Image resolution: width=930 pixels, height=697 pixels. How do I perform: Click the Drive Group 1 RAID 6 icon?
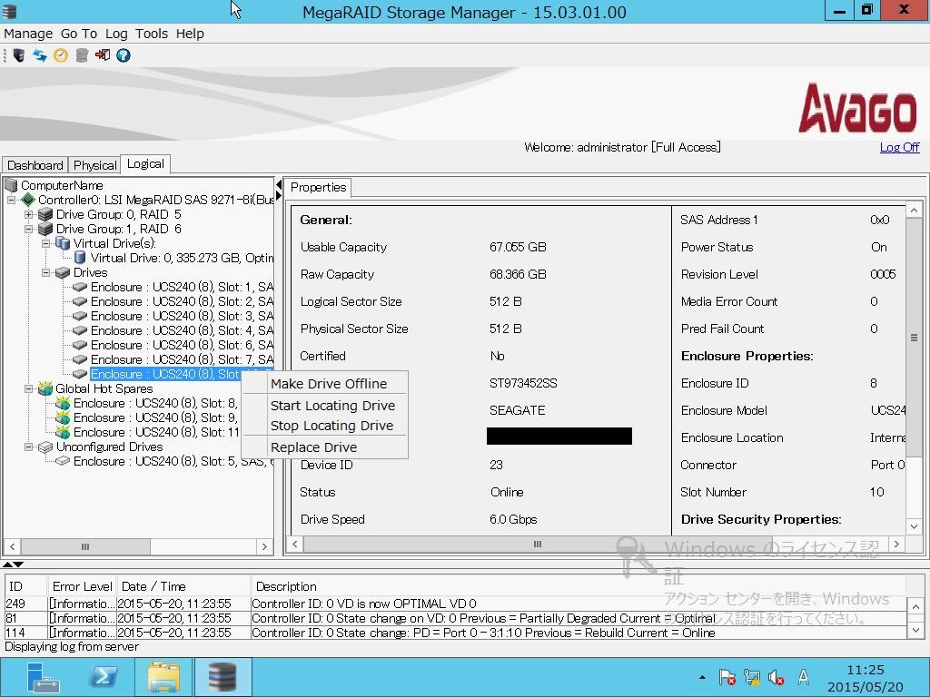click(45, 229)
